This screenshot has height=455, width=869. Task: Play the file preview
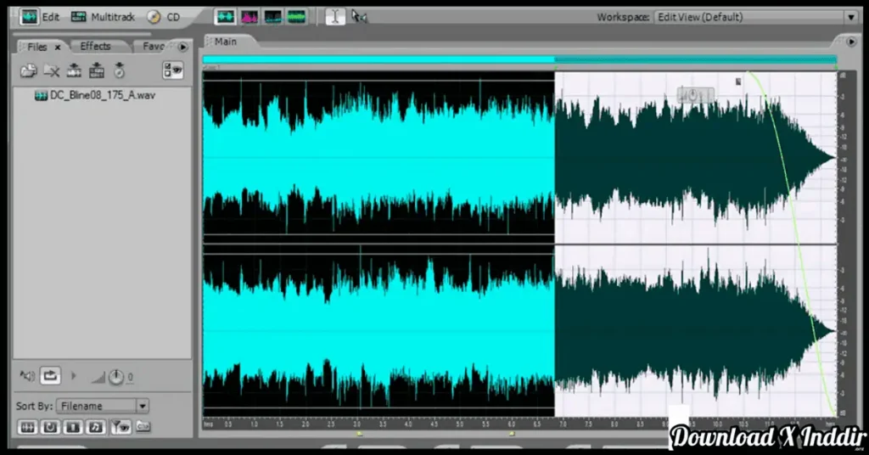coord(73,376)
